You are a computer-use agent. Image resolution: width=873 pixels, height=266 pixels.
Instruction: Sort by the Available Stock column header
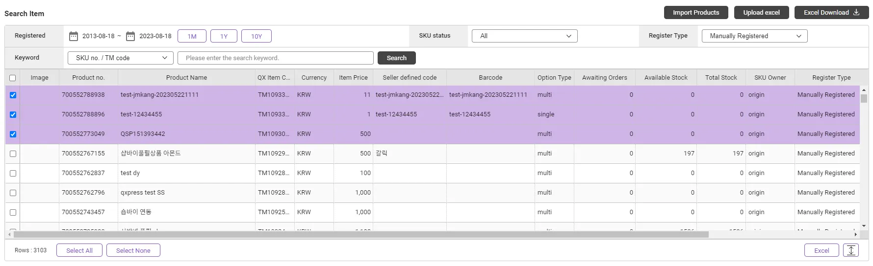(x=666, y=78)
